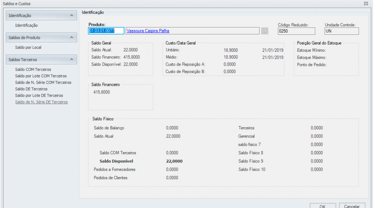Click the product code field 01.03.01.0077

(106, 31)
